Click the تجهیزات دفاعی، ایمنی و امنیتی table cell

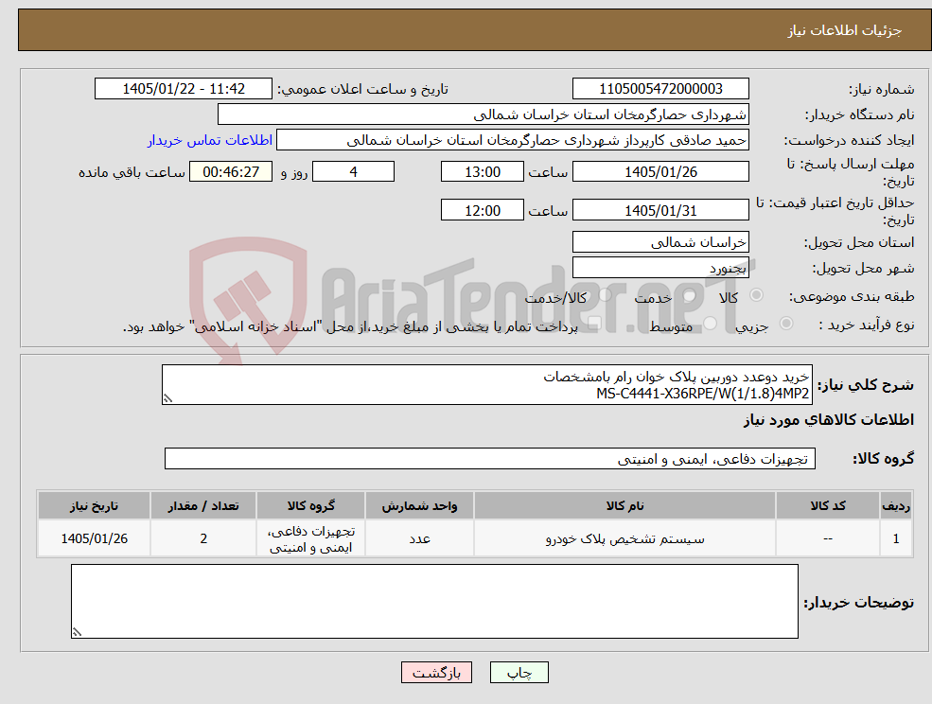(x=311, y=538)
